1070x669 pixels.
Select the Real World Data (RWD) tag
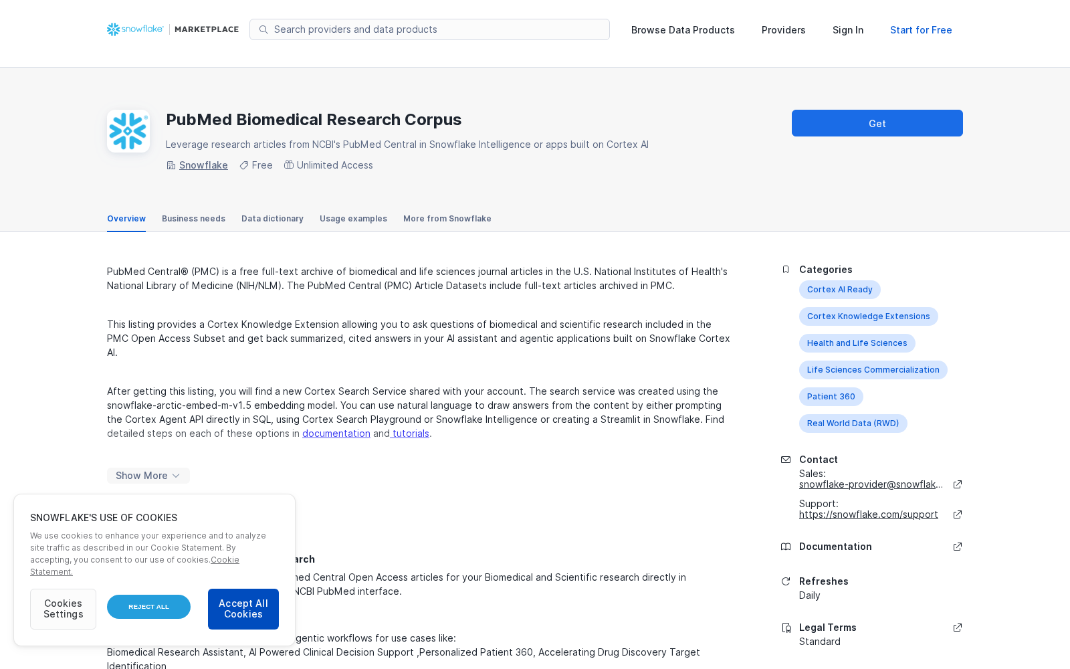tap(853, 423)
